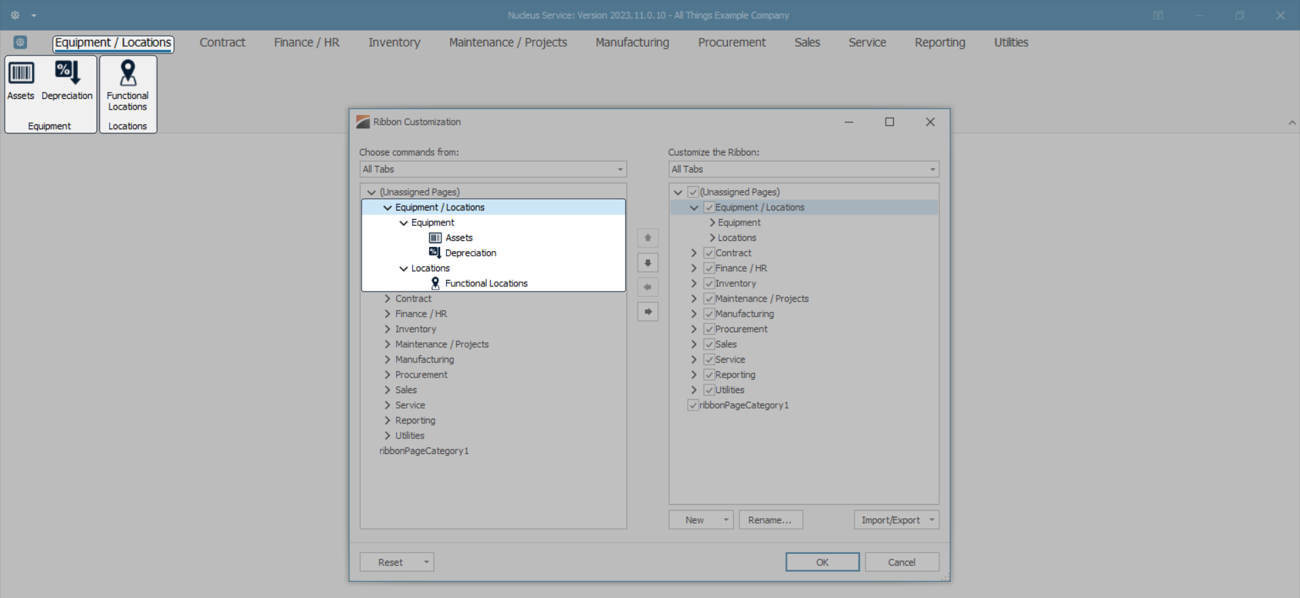Screen dimensions: 1300x598
Task: Cancel the Ribbon Customization dialog
Action: tap(902, 562)
